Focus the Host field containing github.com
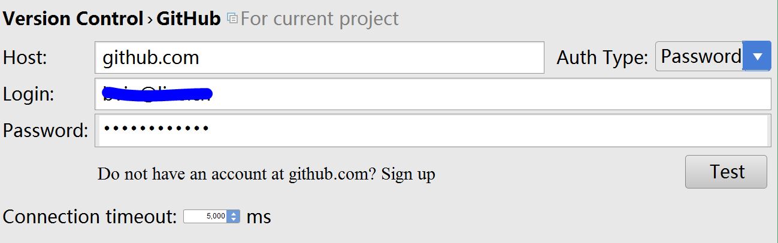 point(319,57)
